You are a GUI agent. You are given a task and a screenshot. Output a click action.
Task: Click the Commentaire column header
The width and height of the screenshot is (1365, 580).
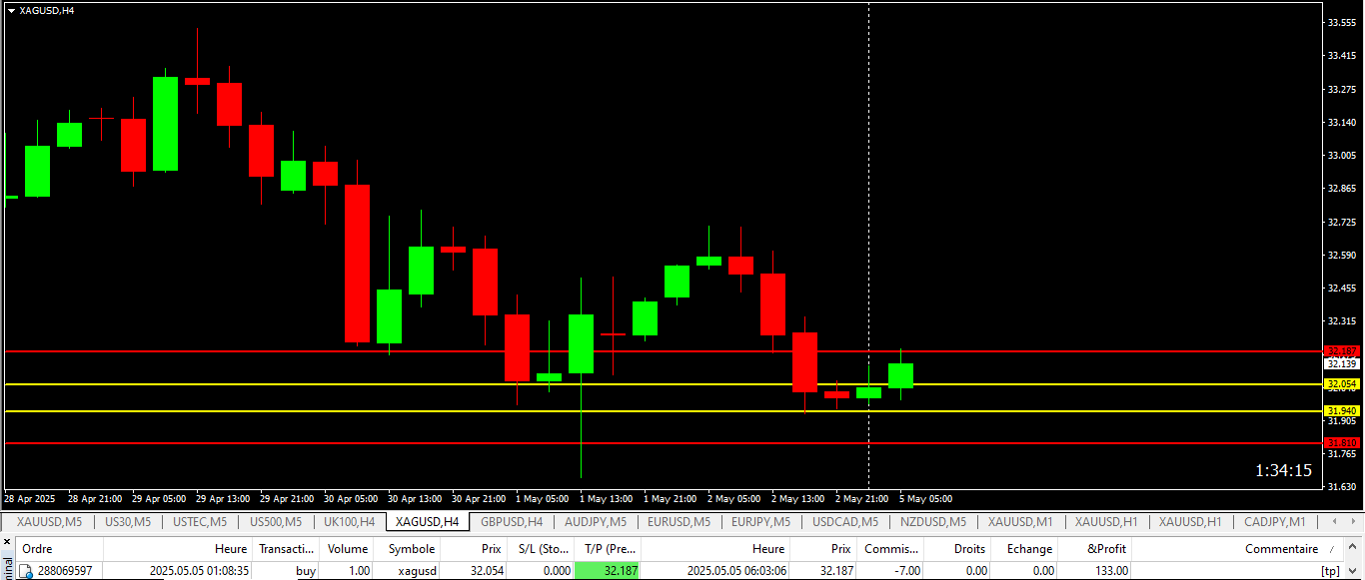point(1281,548)
